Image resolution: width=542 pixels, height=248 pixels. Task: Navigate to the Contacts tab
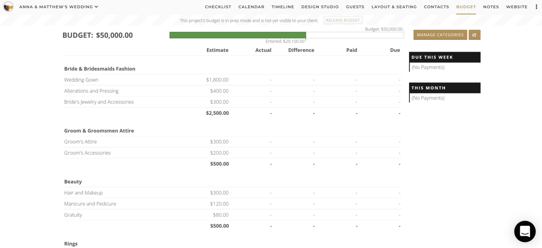(436, 7)
